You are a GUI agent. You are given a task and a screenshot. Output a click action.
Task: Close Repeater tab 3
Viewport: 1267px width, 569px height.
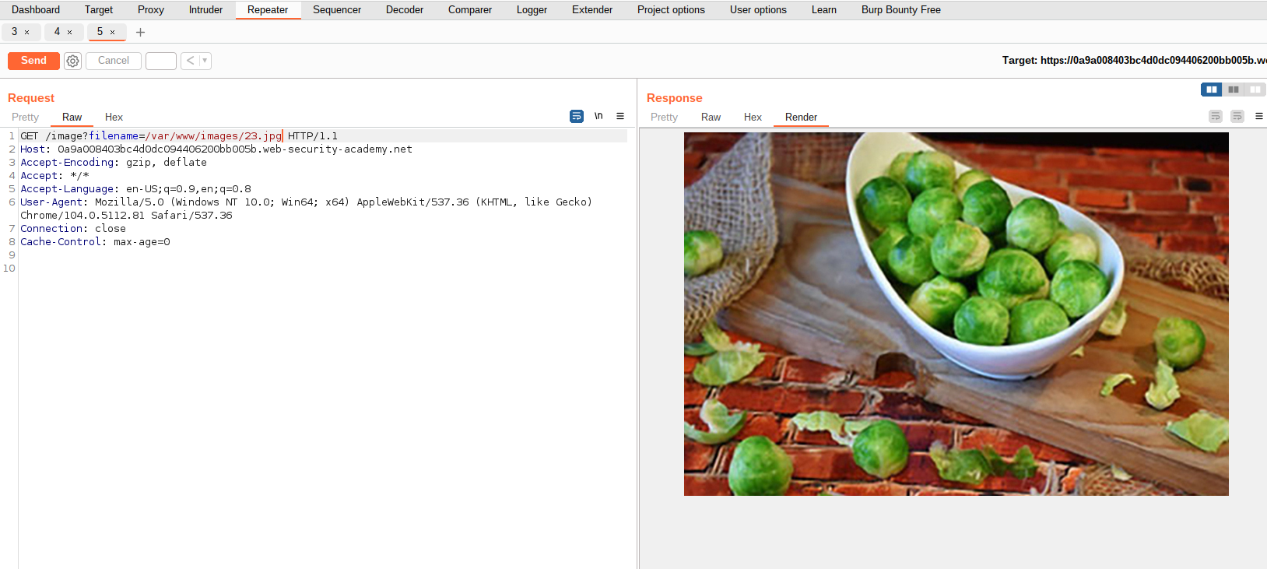[x=27, y=32]
